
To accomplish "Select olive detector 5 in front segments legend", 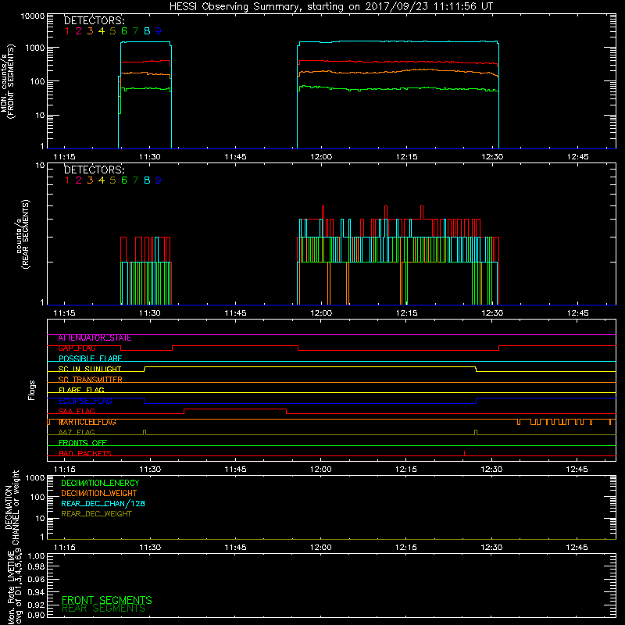I will tap(112, 31).
